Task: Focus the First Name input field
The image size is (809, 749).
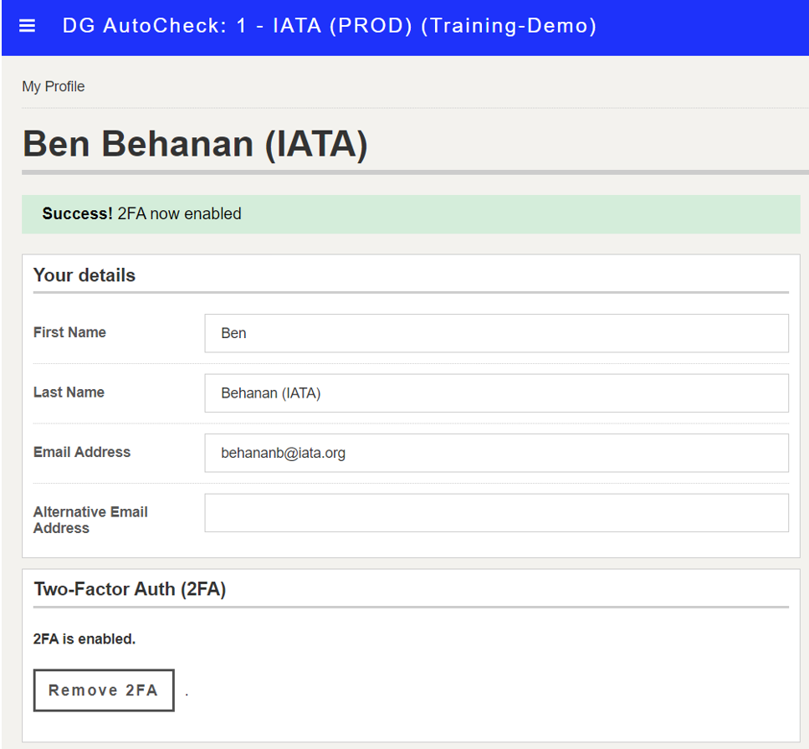Action: point(496,333)
